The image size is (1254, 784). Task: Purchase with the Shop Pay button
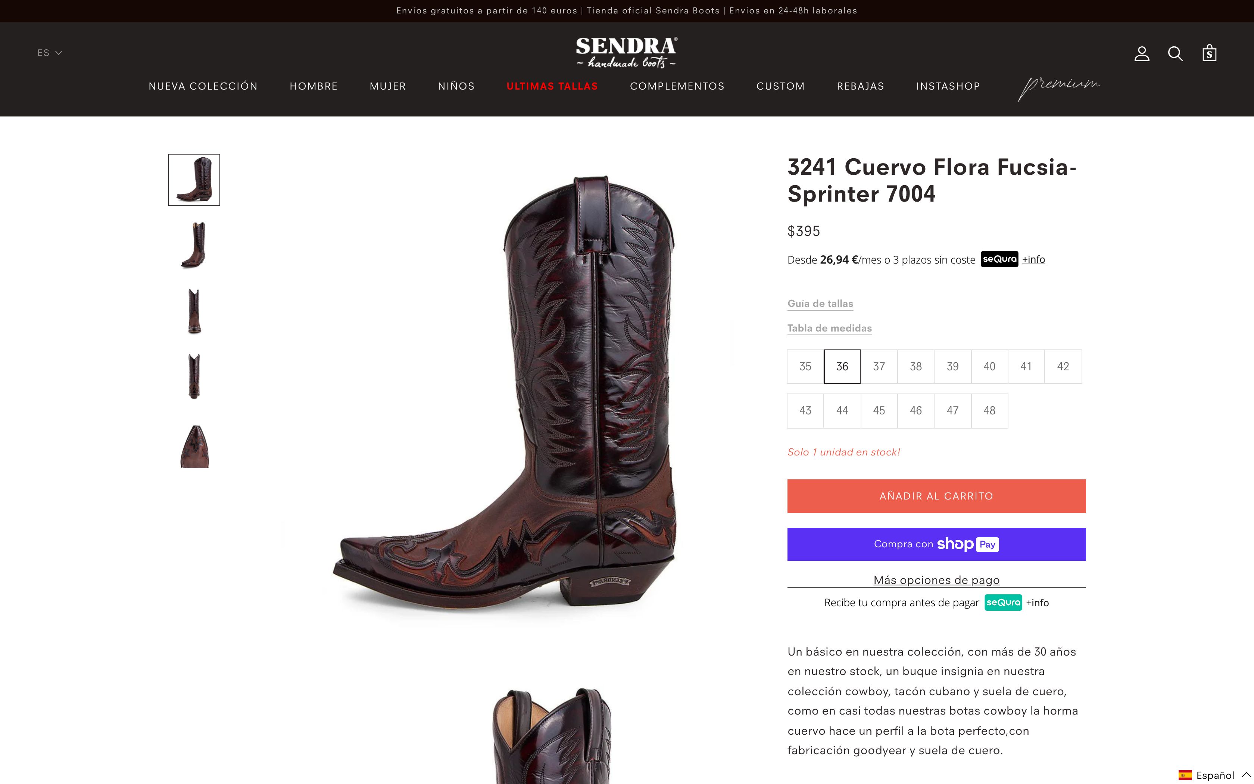click(936, 544)
